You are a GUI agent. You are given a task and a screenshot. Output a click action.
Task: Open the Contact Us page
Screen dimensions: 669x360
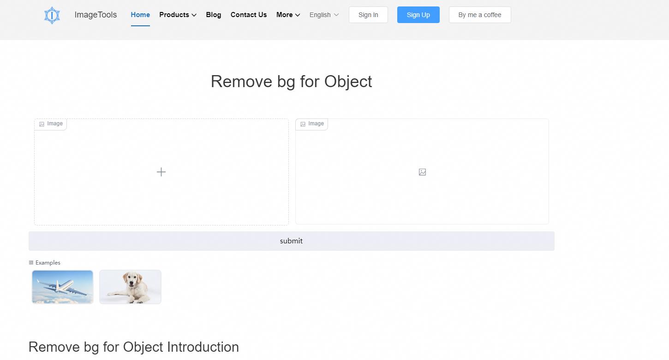(249, 15)
